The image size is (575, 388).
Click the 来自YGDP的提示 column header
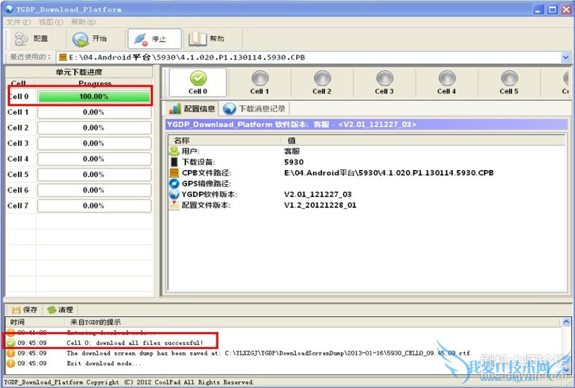313,322
